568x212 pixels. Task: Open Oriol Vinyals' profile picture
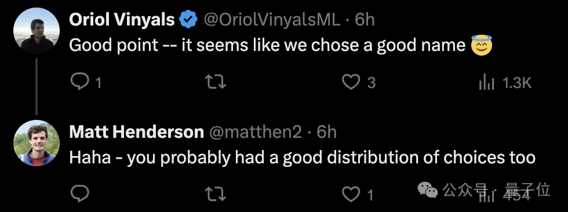pos(36,31)
